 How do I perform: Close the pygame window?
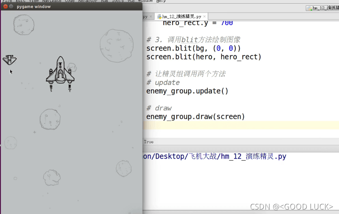6,6
